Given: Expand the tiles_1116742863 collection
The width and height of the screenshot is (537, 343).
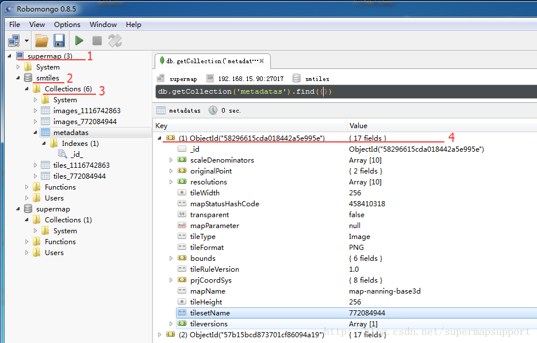Looking at the screenshot, I should click(x=35, y=165).
